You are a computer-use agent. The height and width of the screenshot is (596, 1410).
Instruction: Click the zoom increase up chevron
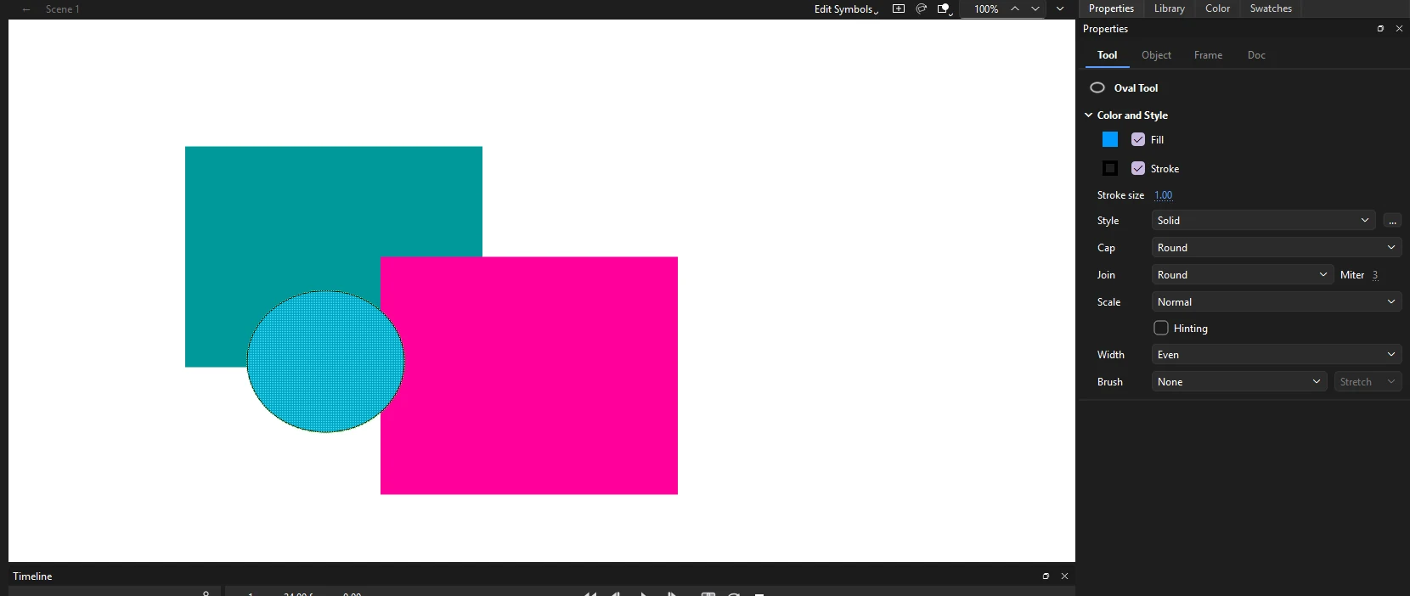click(x=1014, y=8)
